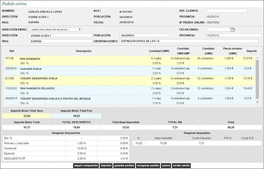Click the 'Pedido online' page title
264x169 pixels.
click(x=15, y=4)
